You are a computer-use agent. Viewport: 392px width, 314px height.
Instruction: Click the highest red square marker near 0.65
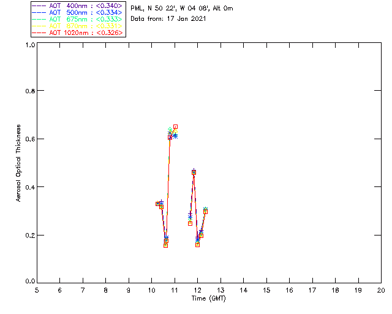point(176,127)
